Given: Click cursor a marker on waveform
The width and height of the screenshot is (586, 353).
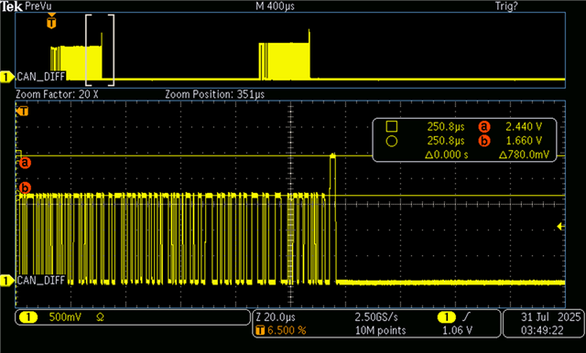Looking at the screenshot, I should click(x=25, y=163).
